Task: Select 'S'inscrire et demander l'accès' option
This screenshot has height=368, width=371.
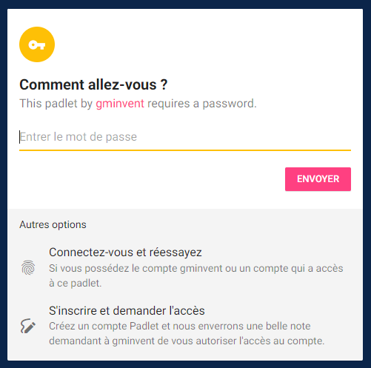Action: click(127, 310)
